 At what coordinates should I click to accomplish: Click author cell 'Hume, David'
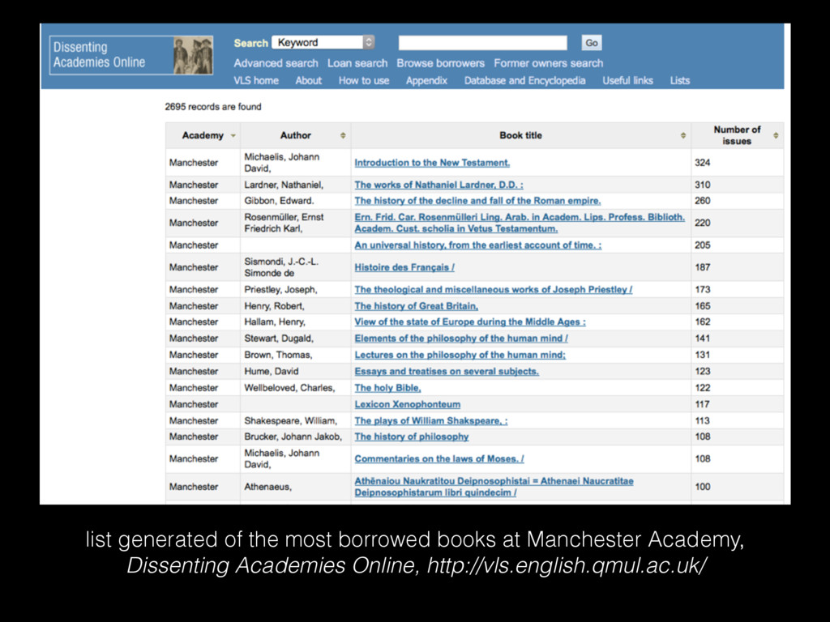click(x=271, y=371)
